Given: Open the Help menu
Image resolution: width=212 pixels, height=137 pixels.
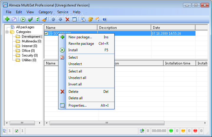Looking at the screenshot, I should point(77,12).
